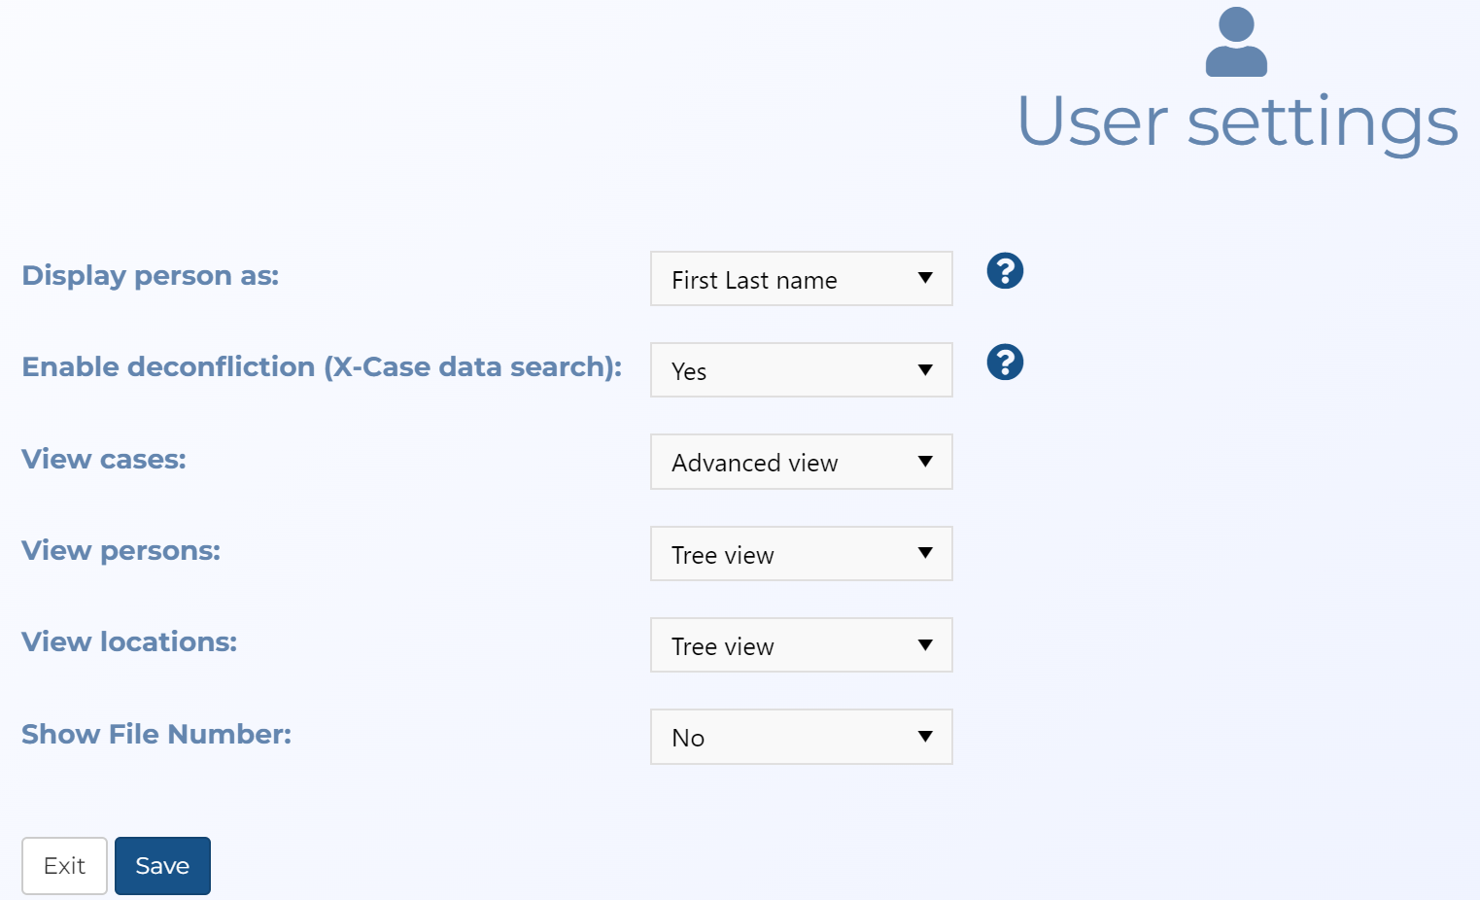This screenshot has width=1480, height=900.
Task: Expand the View persons dropdown
Action: tap(801, 554)
